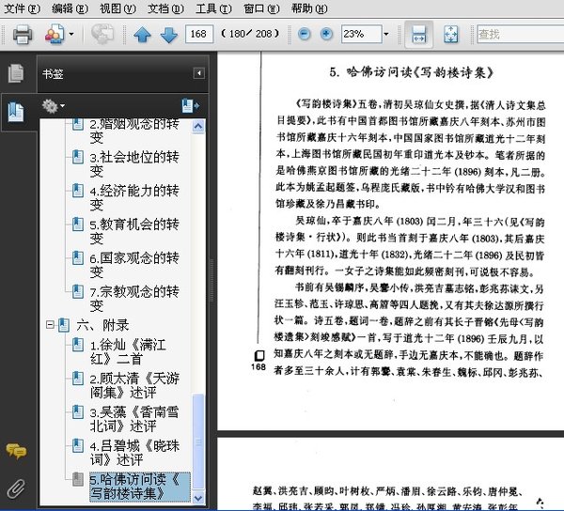Select bookmark 1.徐灿《满江红》二首

point(128,352)
